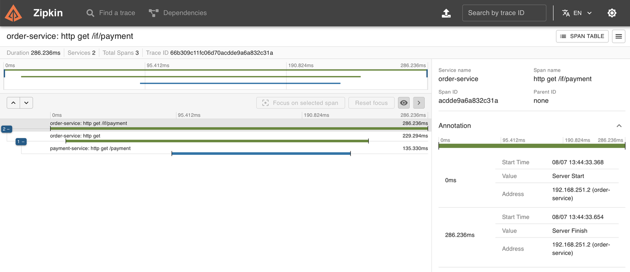Focus the Search by trace ID field
The image size is (630, 272).
click(x=504, y=13)
